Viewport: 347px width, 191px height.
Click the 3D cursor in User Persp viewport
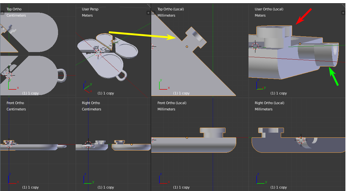coord(99,52)
